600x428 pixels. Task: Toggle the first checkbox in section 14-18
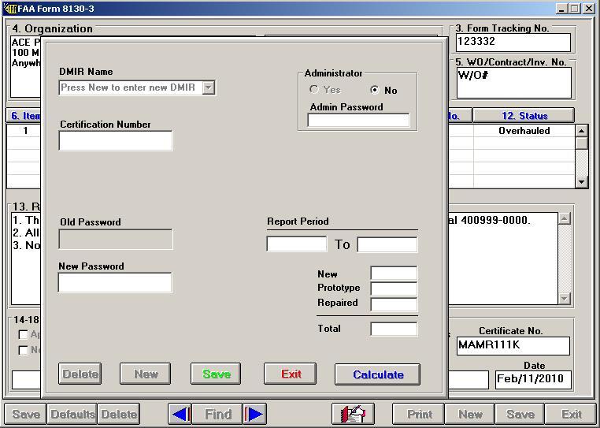[23, 335]
